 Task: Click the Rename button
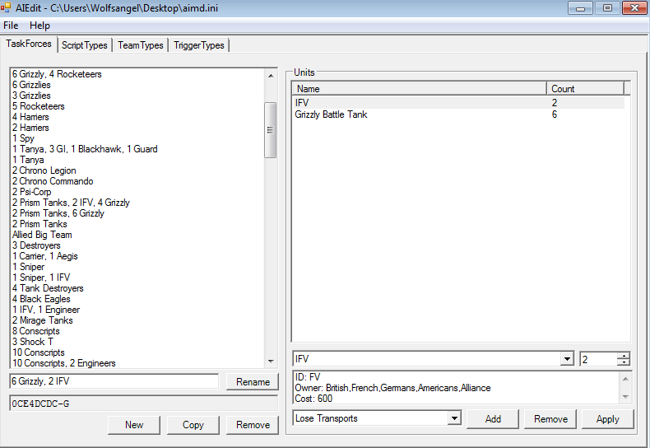pos(253,381)
